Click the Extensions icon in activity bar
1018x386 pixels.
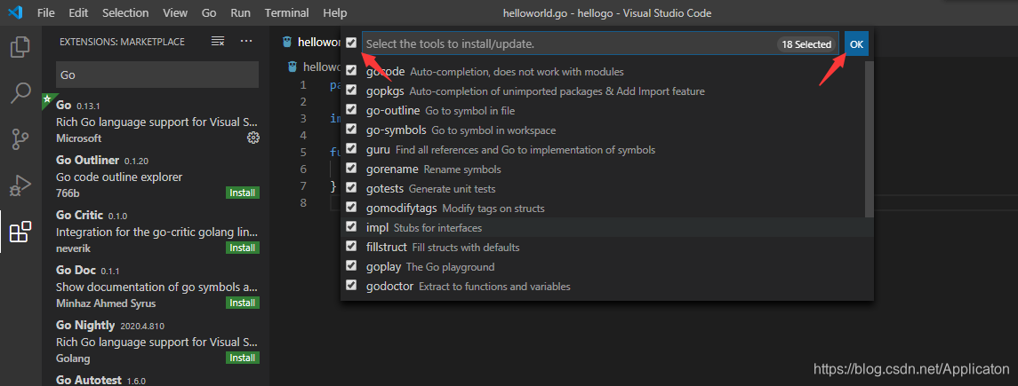(x=20, y=232)
